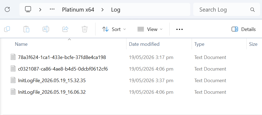This screenshot has height=115, width=262.
Task: Choose the Rename toolbar icon
Action: pyautogui.click(x=46, y=29)
